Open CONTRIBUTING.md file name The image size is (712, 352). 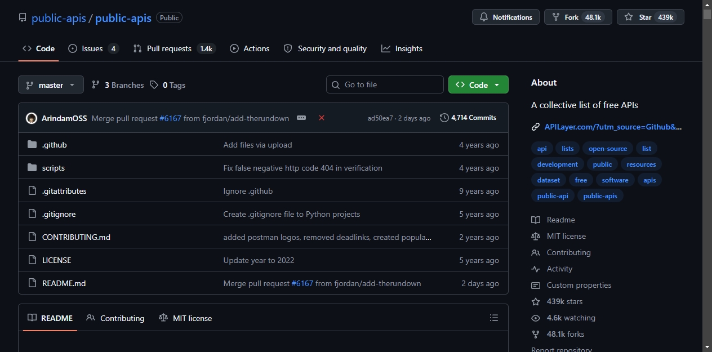coord(76,237)
